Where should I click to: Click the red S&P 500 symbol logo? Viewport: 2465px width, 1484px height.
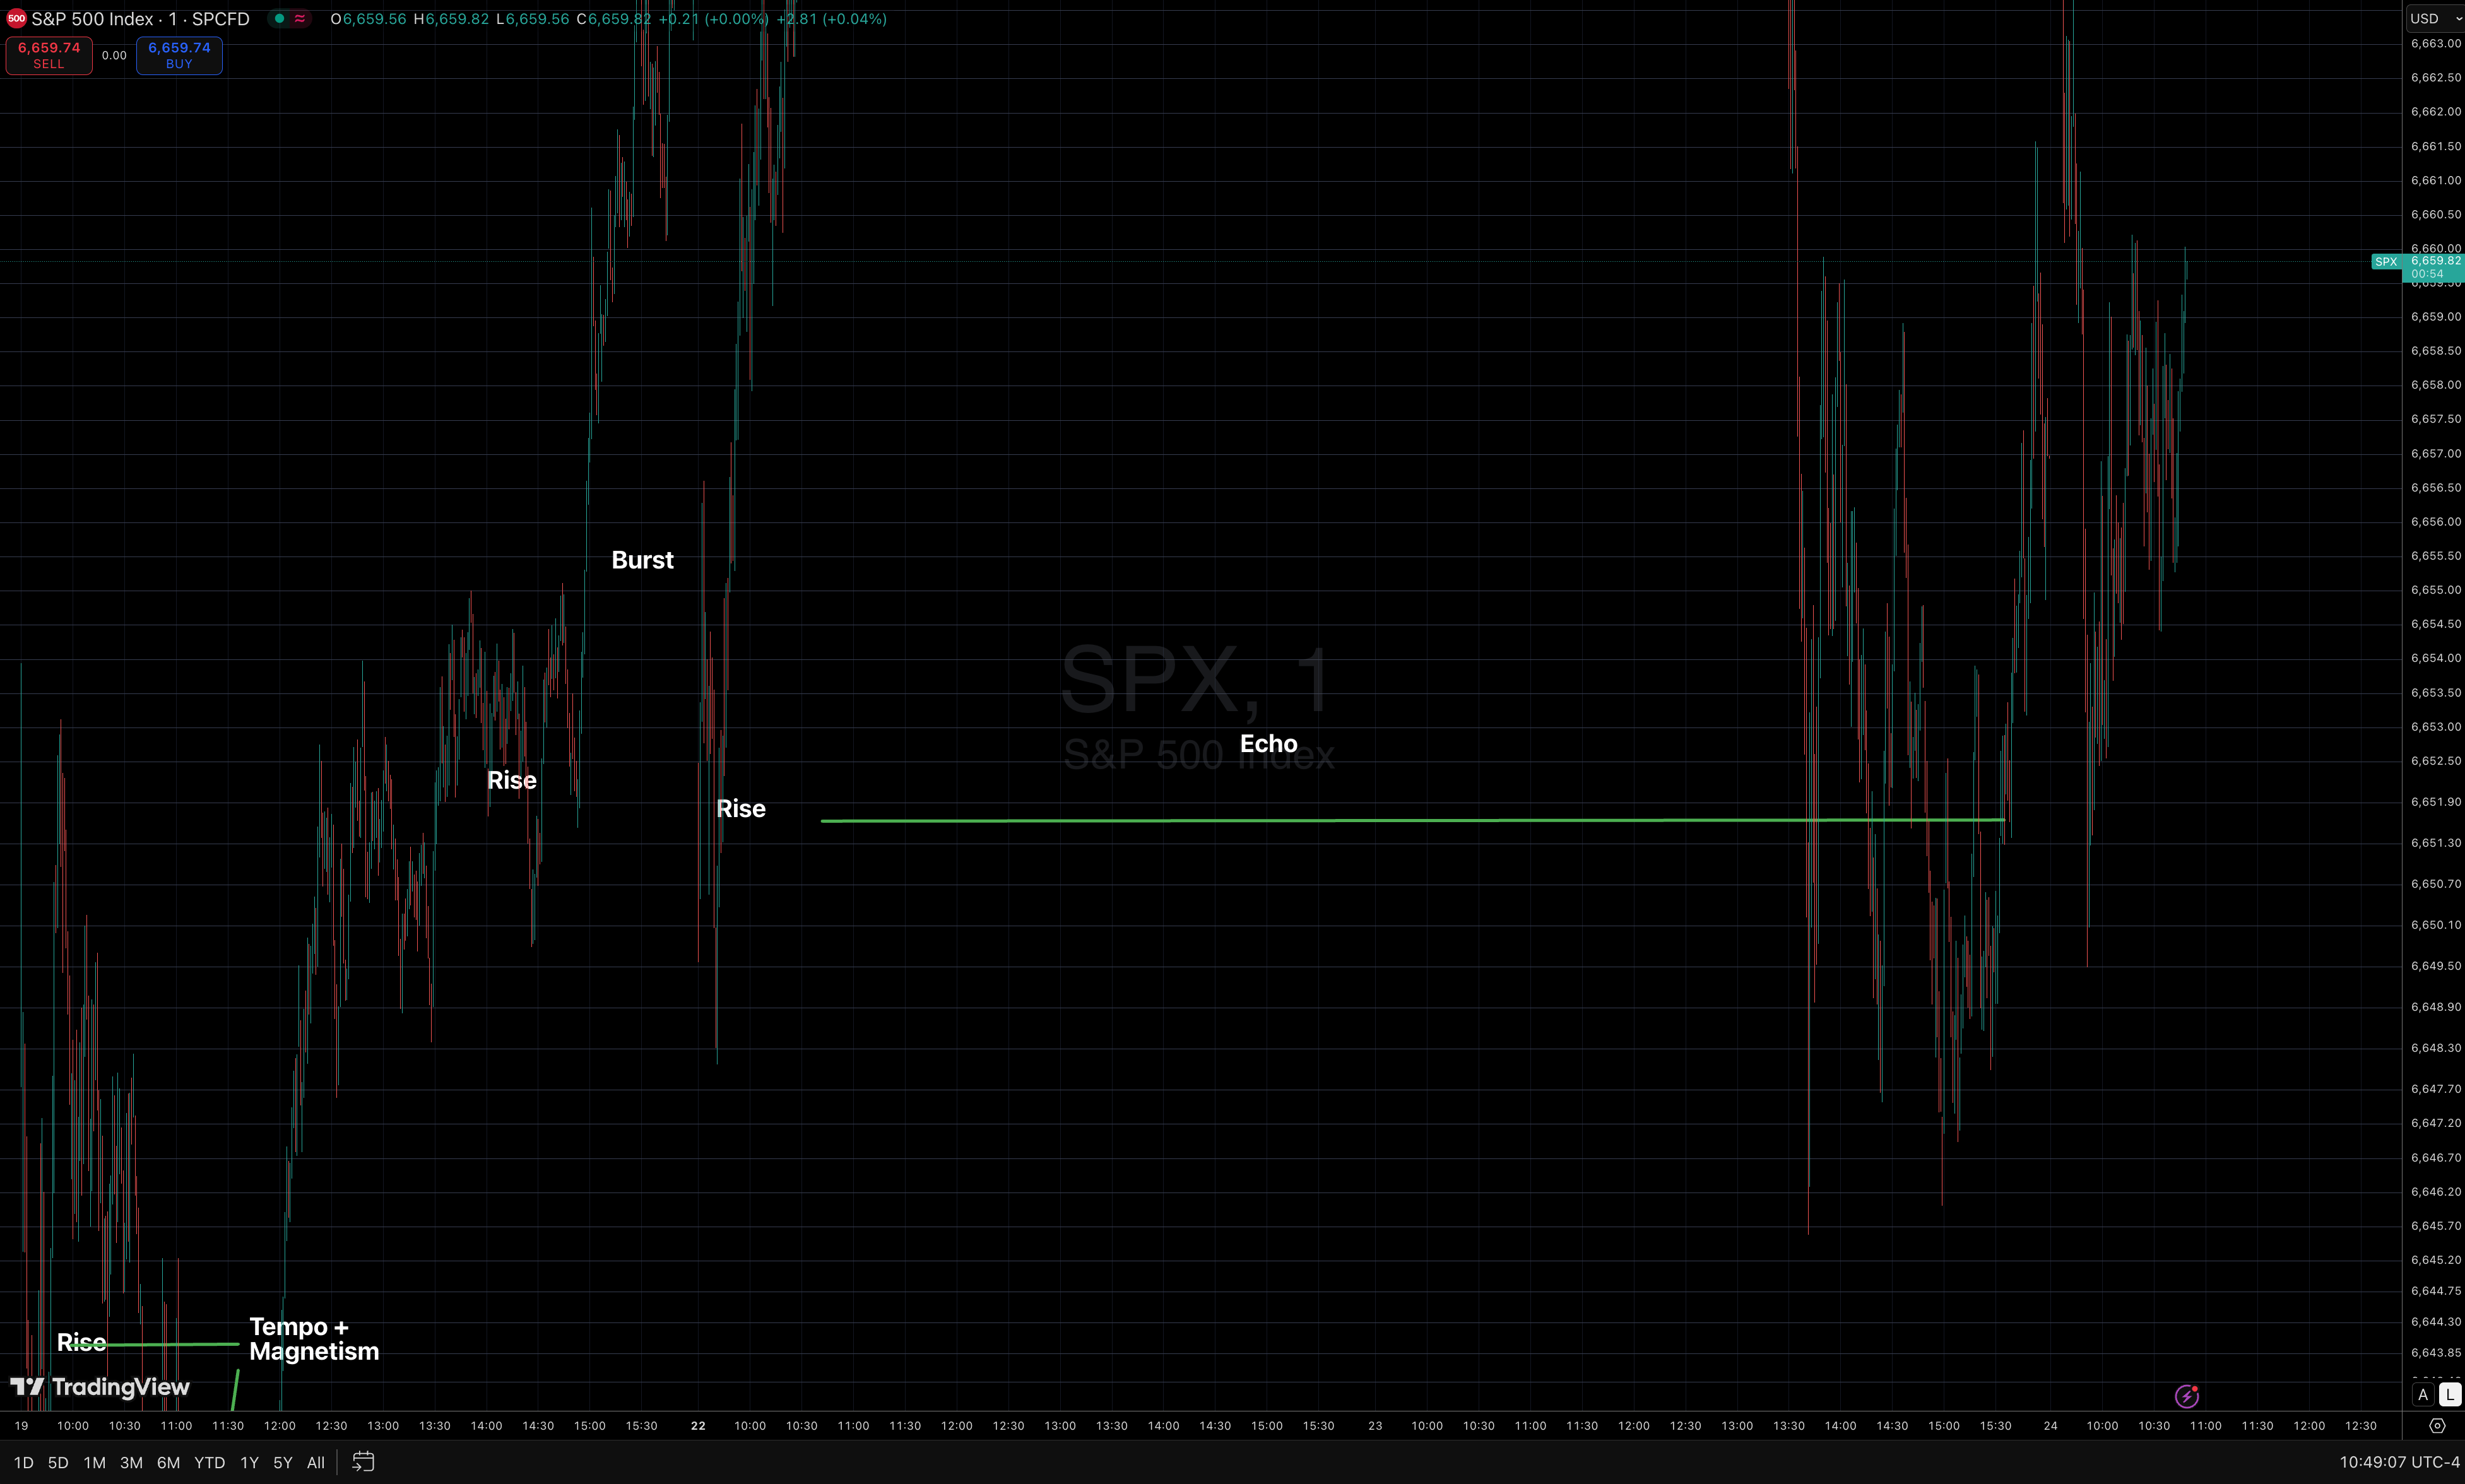tap(16, 19)
